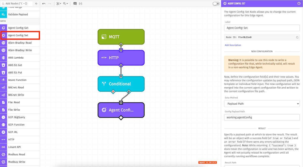The height and width of the screenshot is (167, 303).
Task: Click the Agent Config: Set gear icon
Action: point(4,35)
